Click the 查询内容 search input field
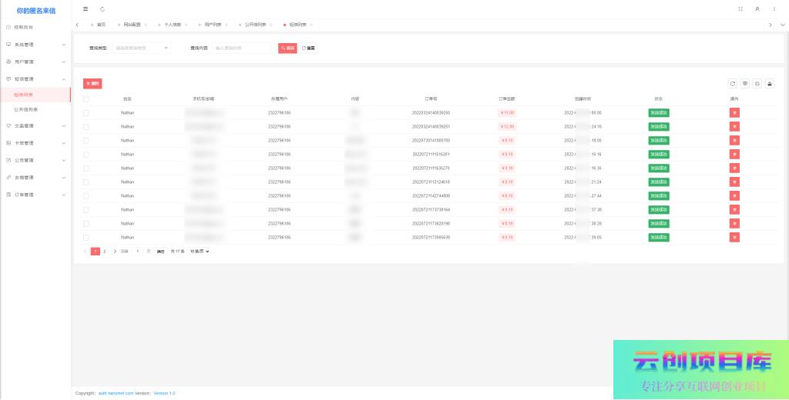 pos(242,48)
